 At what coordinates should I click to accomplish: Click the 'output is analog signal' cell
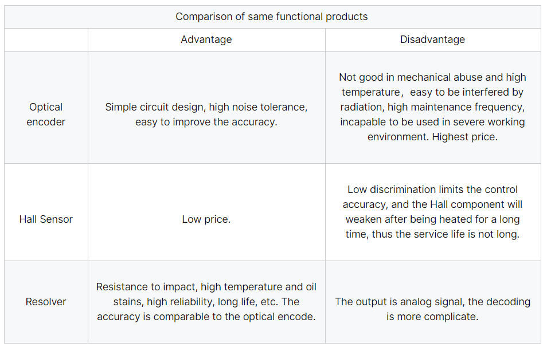[433, 302]
